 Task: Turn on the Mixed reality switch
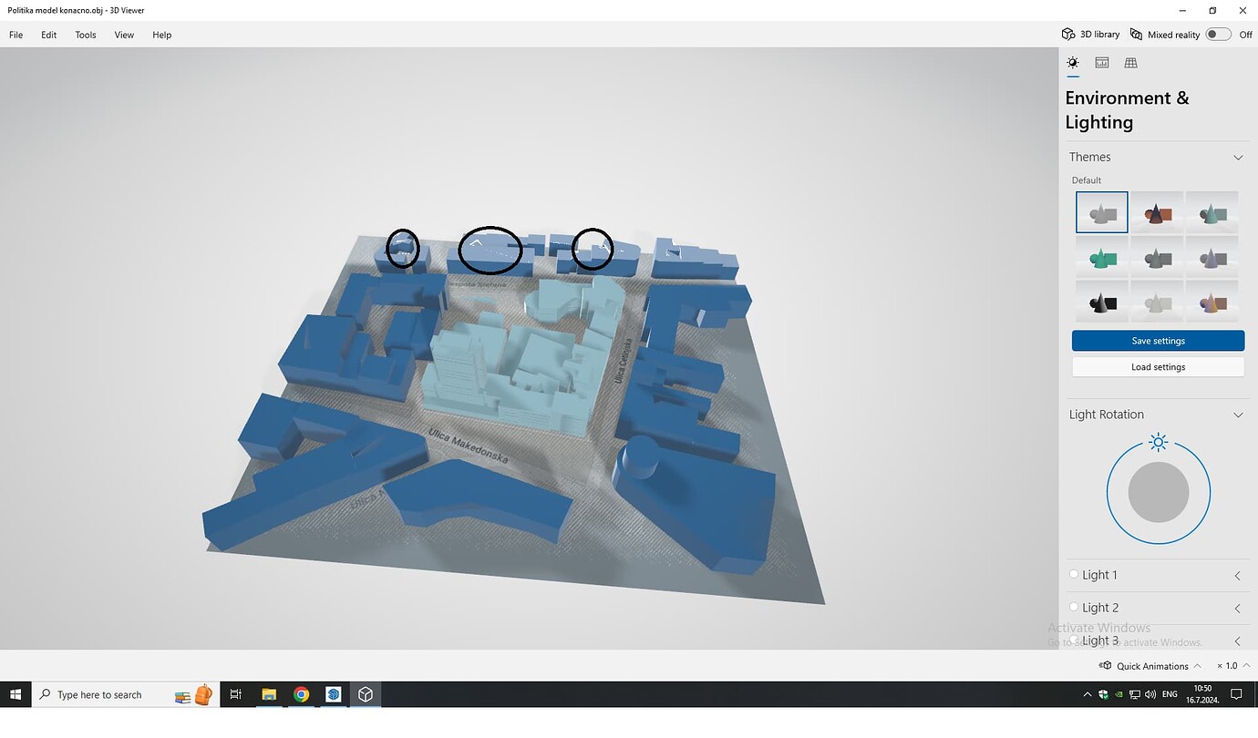[x=1218, y=33]
